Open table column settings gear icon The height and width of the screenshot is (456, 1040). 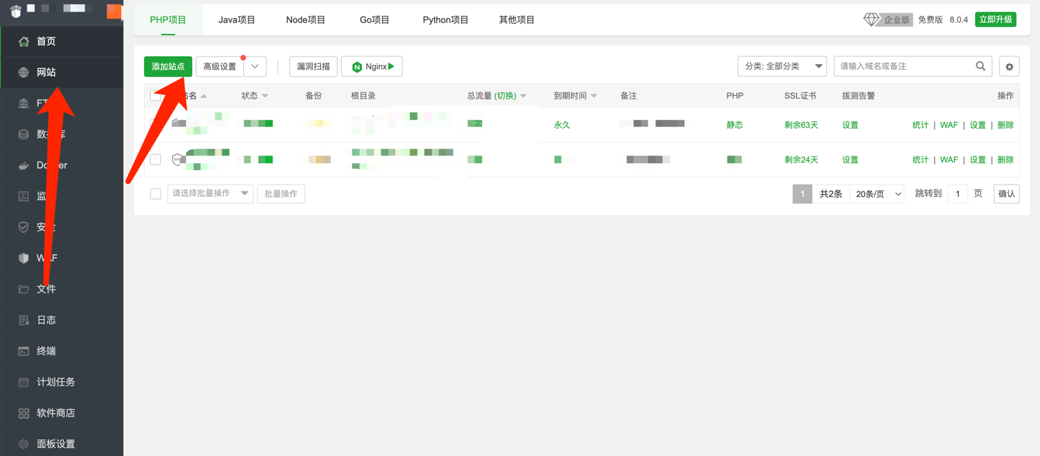[1009, 67]
